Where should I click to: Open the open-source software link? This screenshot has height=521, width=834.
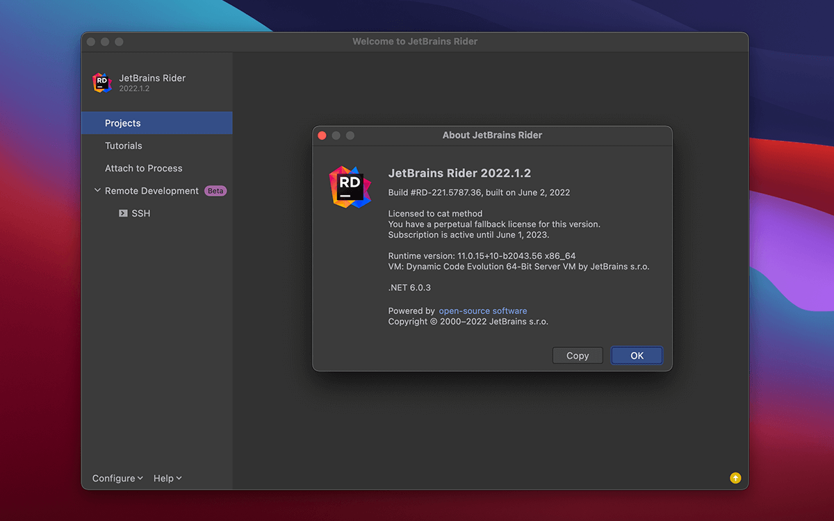tap(483, 311)
